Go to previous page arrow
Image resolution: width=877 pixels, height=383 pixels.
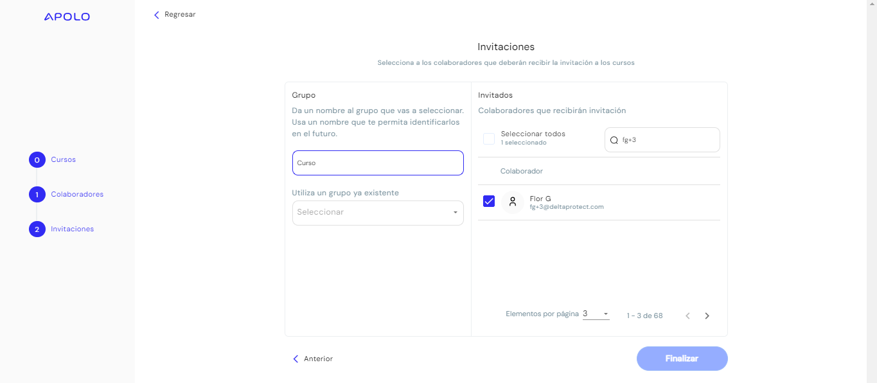click(687, 316)
